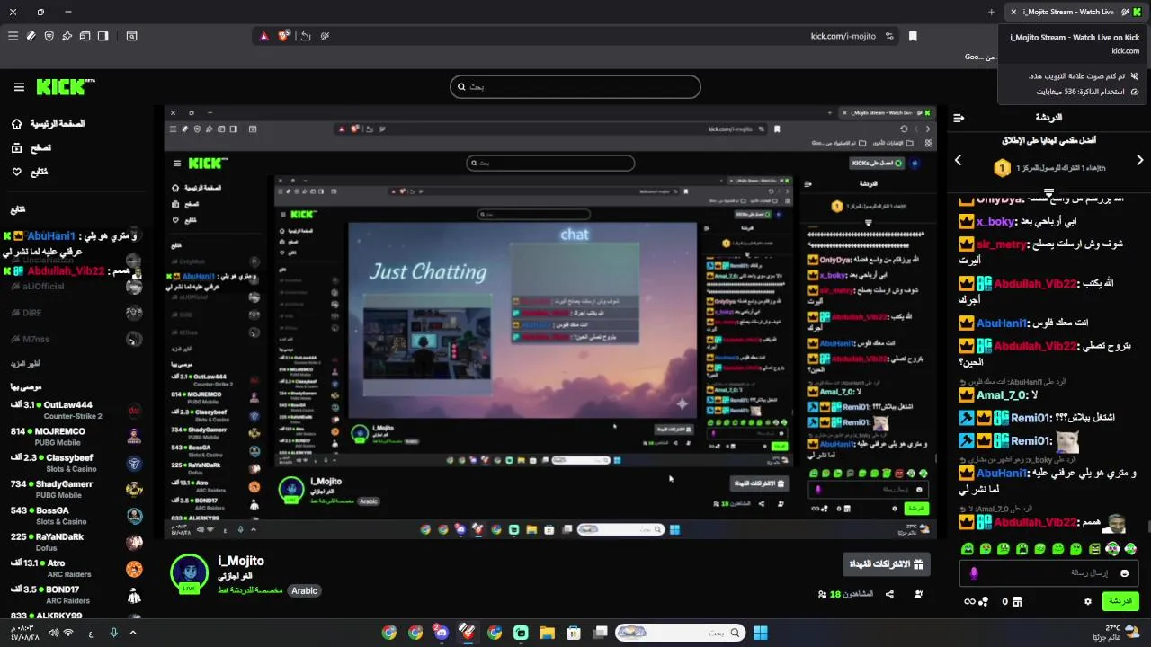Click the Windows Start button
The image size is (1151, 647).
pyautogui.click(x=760, y=633)
